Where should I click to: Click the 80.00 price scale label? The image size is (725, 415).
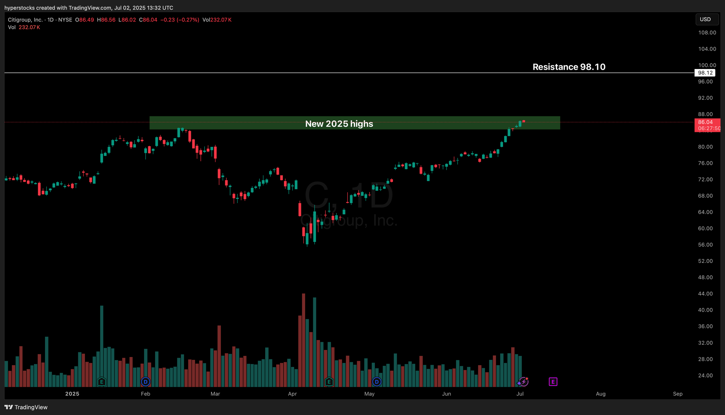pos(705,147)
